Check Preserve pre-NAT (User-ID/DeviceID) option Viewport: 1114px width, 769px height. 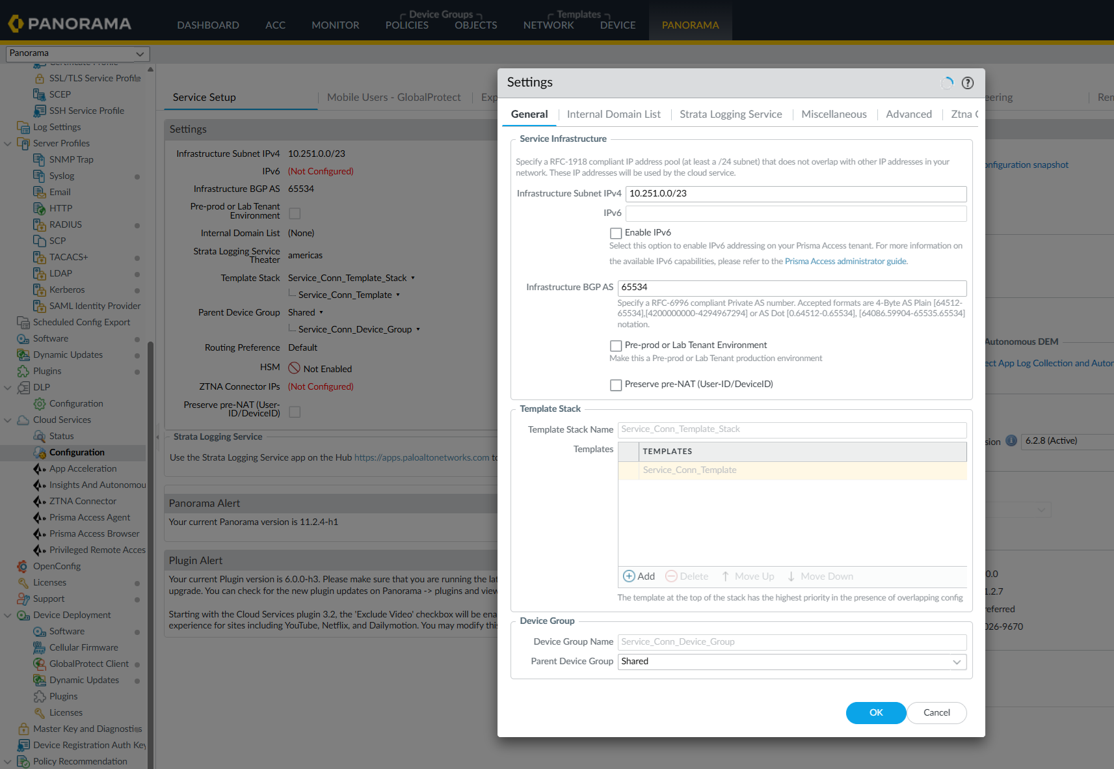coord(616,384)
